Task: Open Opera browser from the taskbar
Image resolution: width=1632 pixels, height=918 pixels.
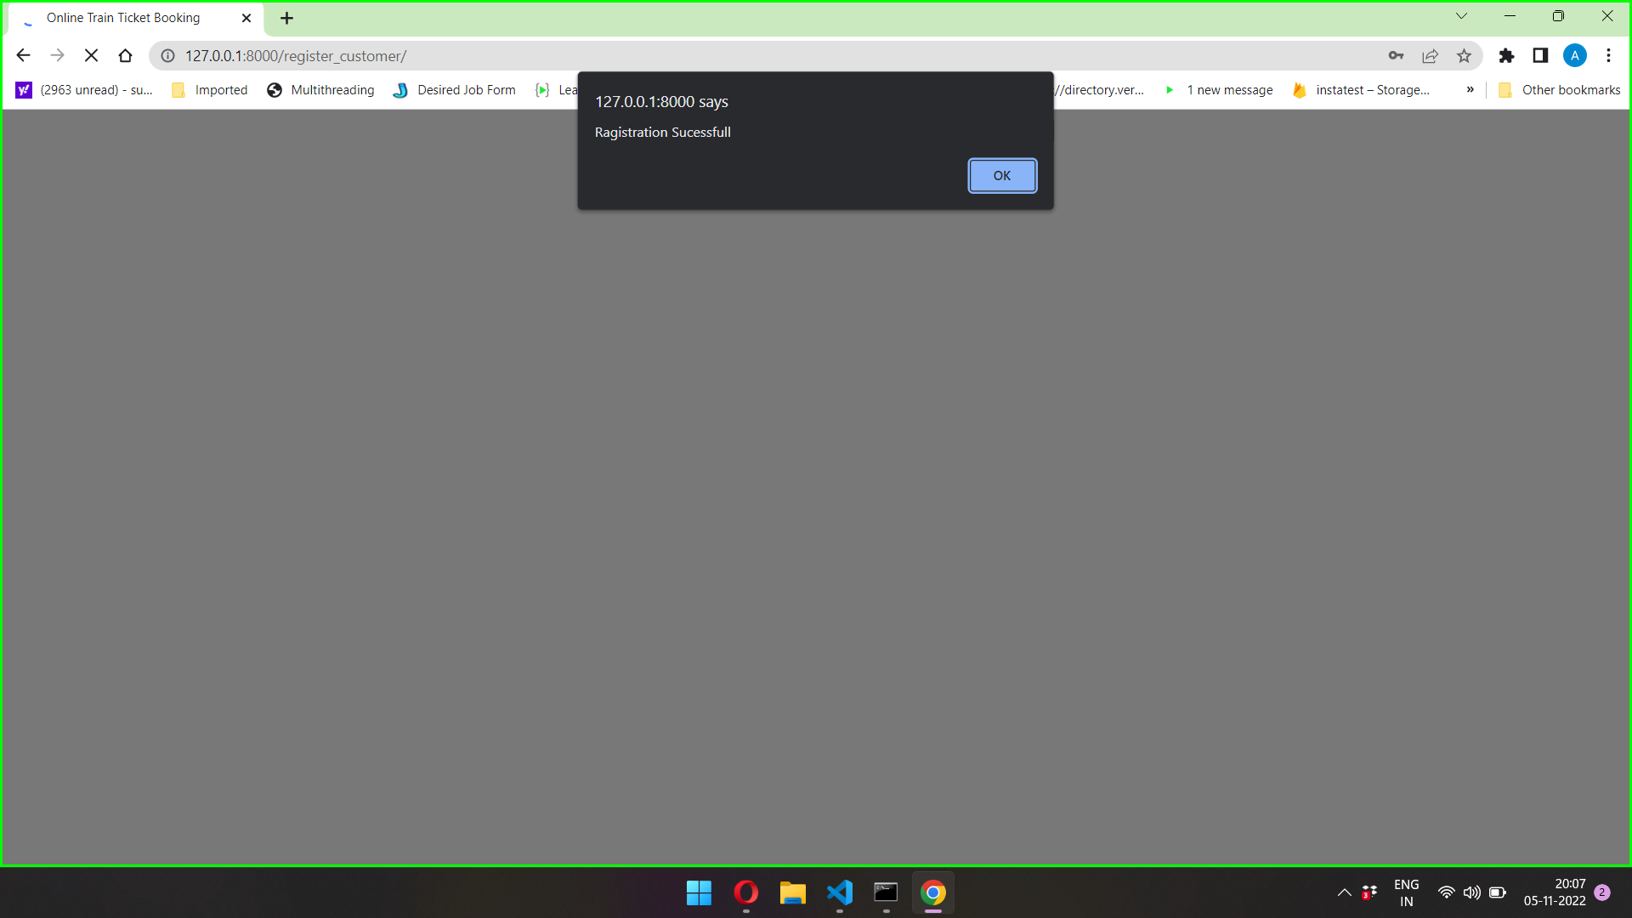Action: (x=745, y=893)
